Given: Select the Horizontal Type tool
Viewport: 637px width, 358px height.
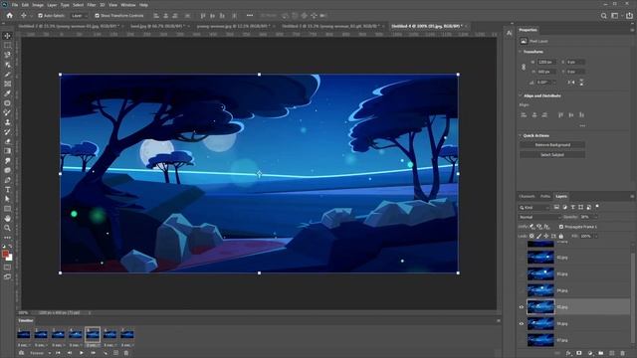Looking at the screenshot, I should (x=7, y=190).
